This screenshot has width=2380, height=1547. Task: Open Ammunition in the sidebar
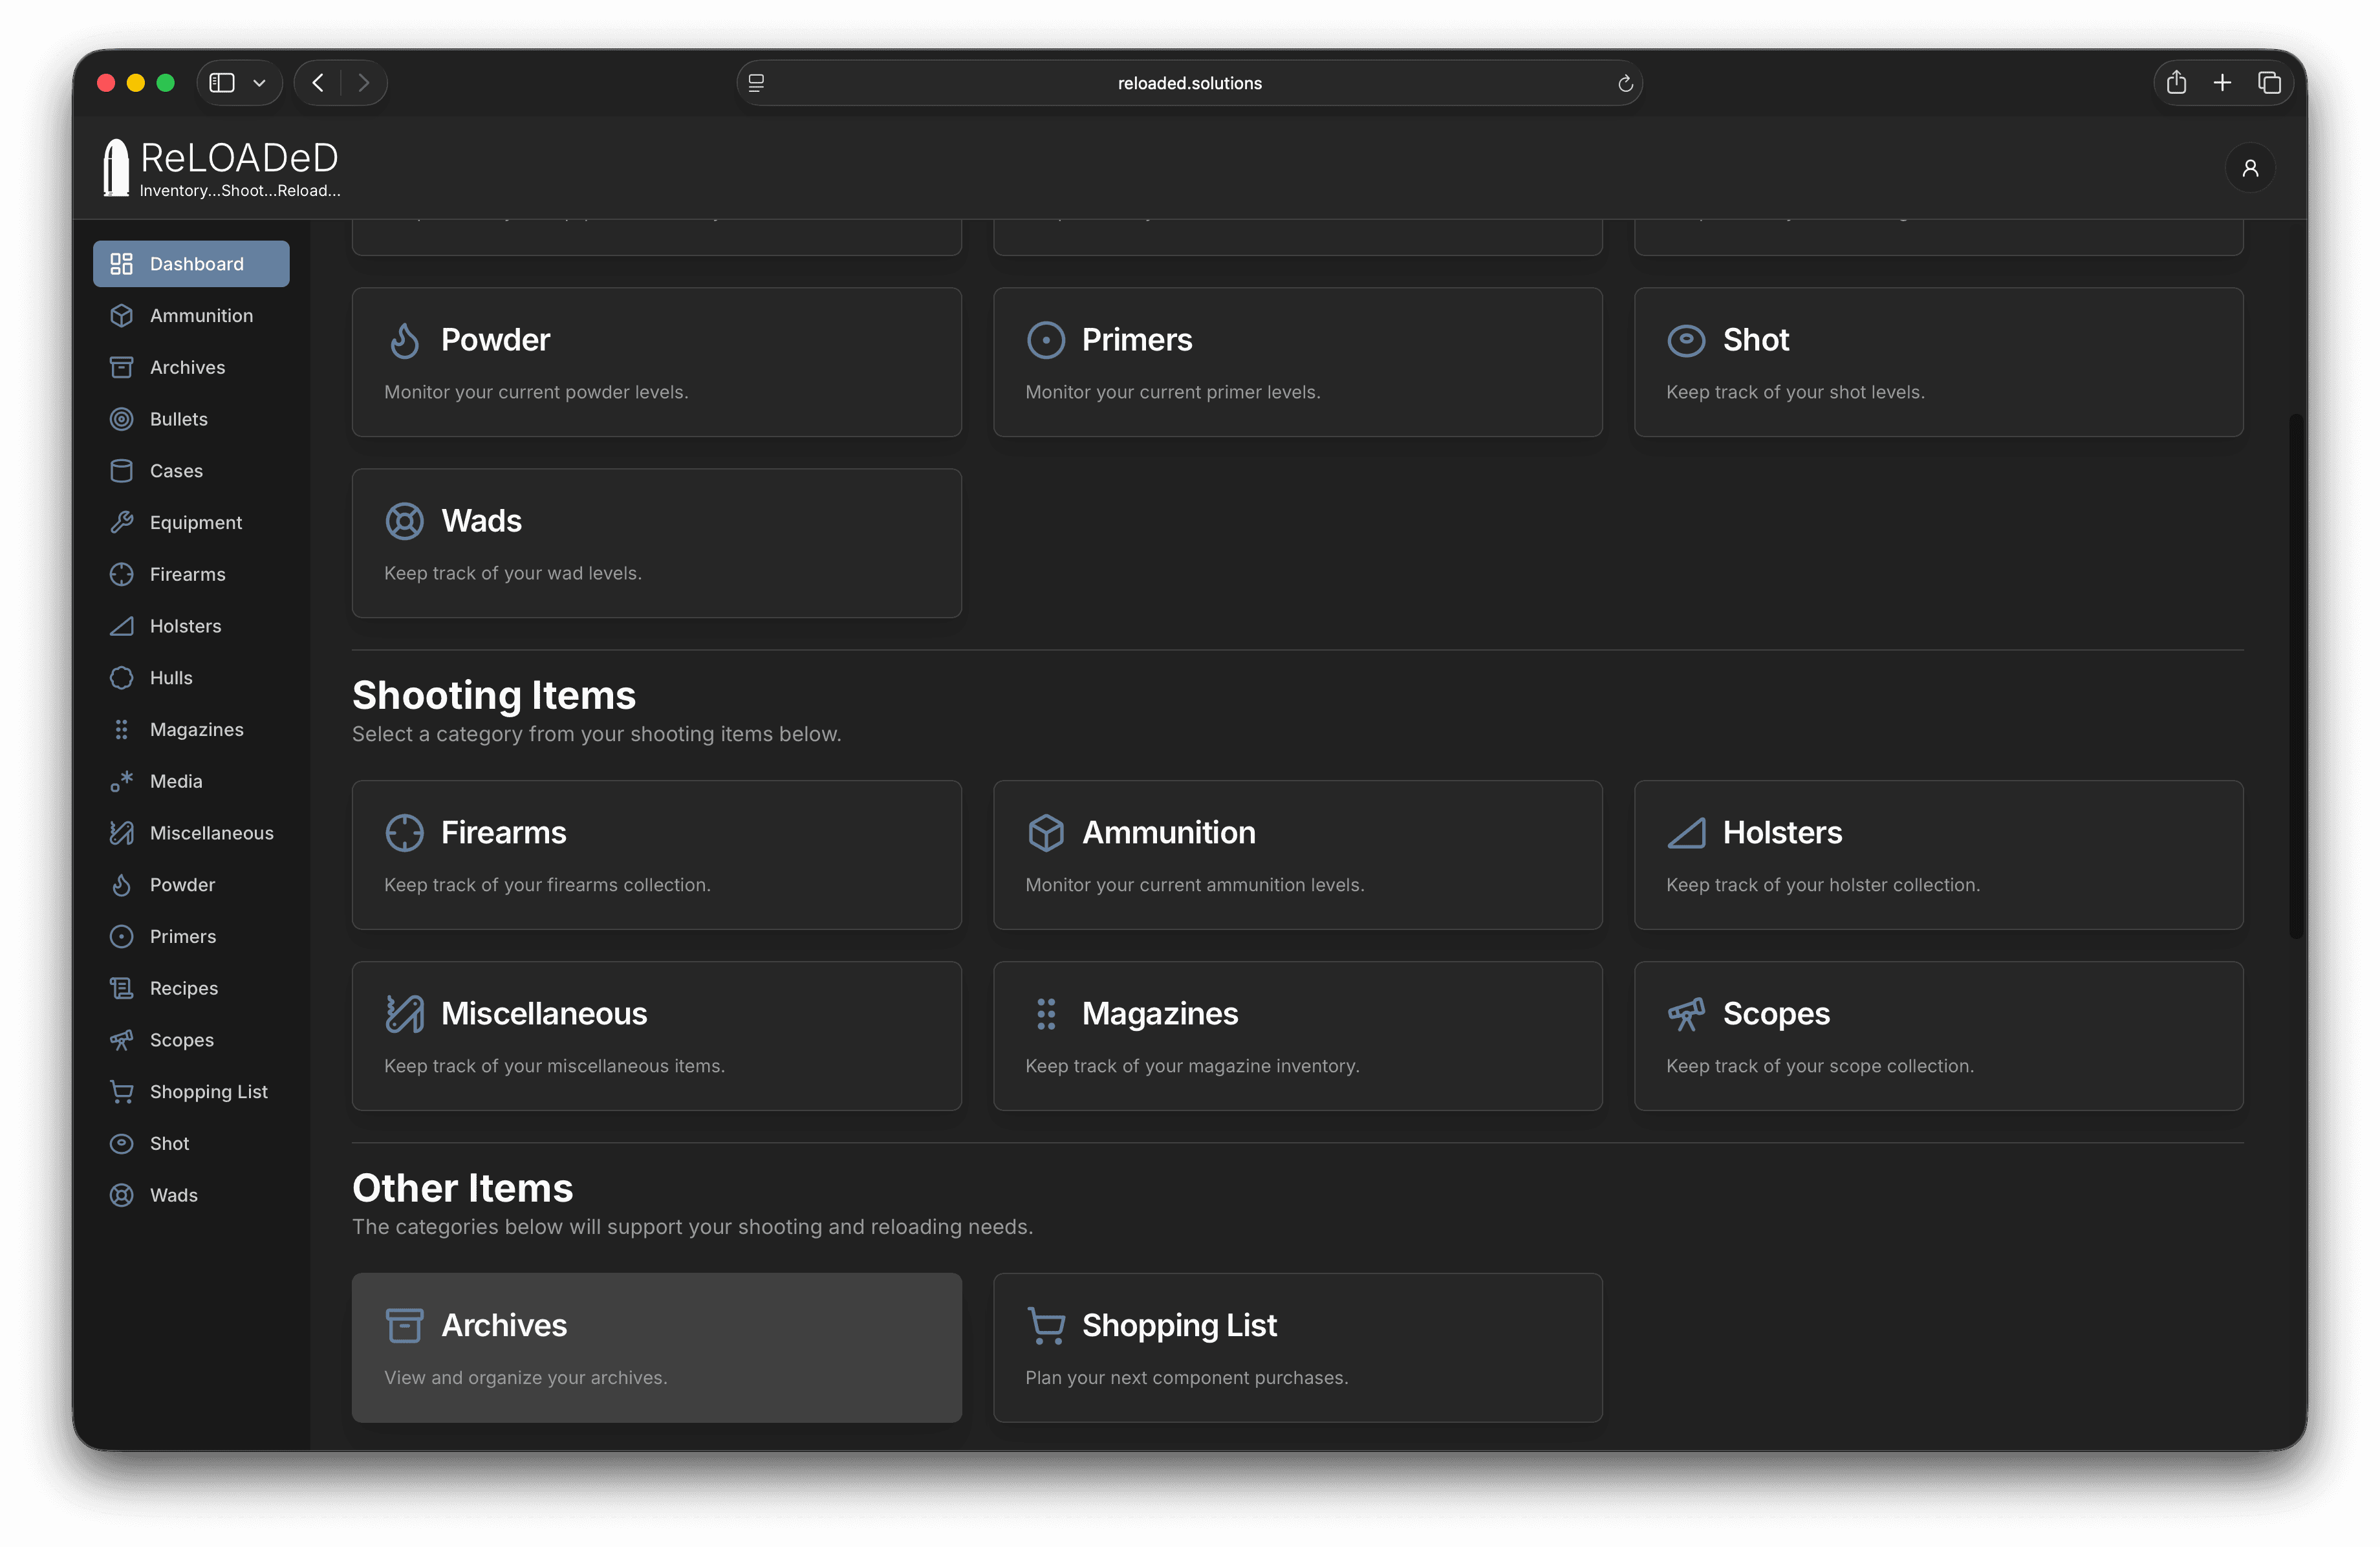[x=191, y=316]
